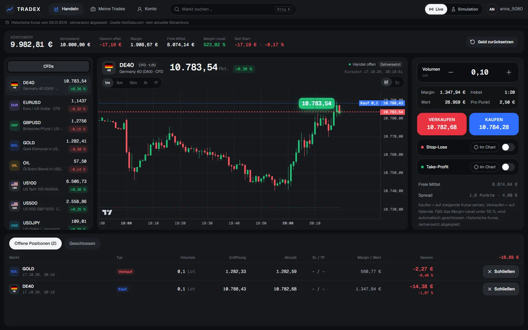Decrease volume with minus icon
Screen dimensions: 528x330
click(451, 72)
